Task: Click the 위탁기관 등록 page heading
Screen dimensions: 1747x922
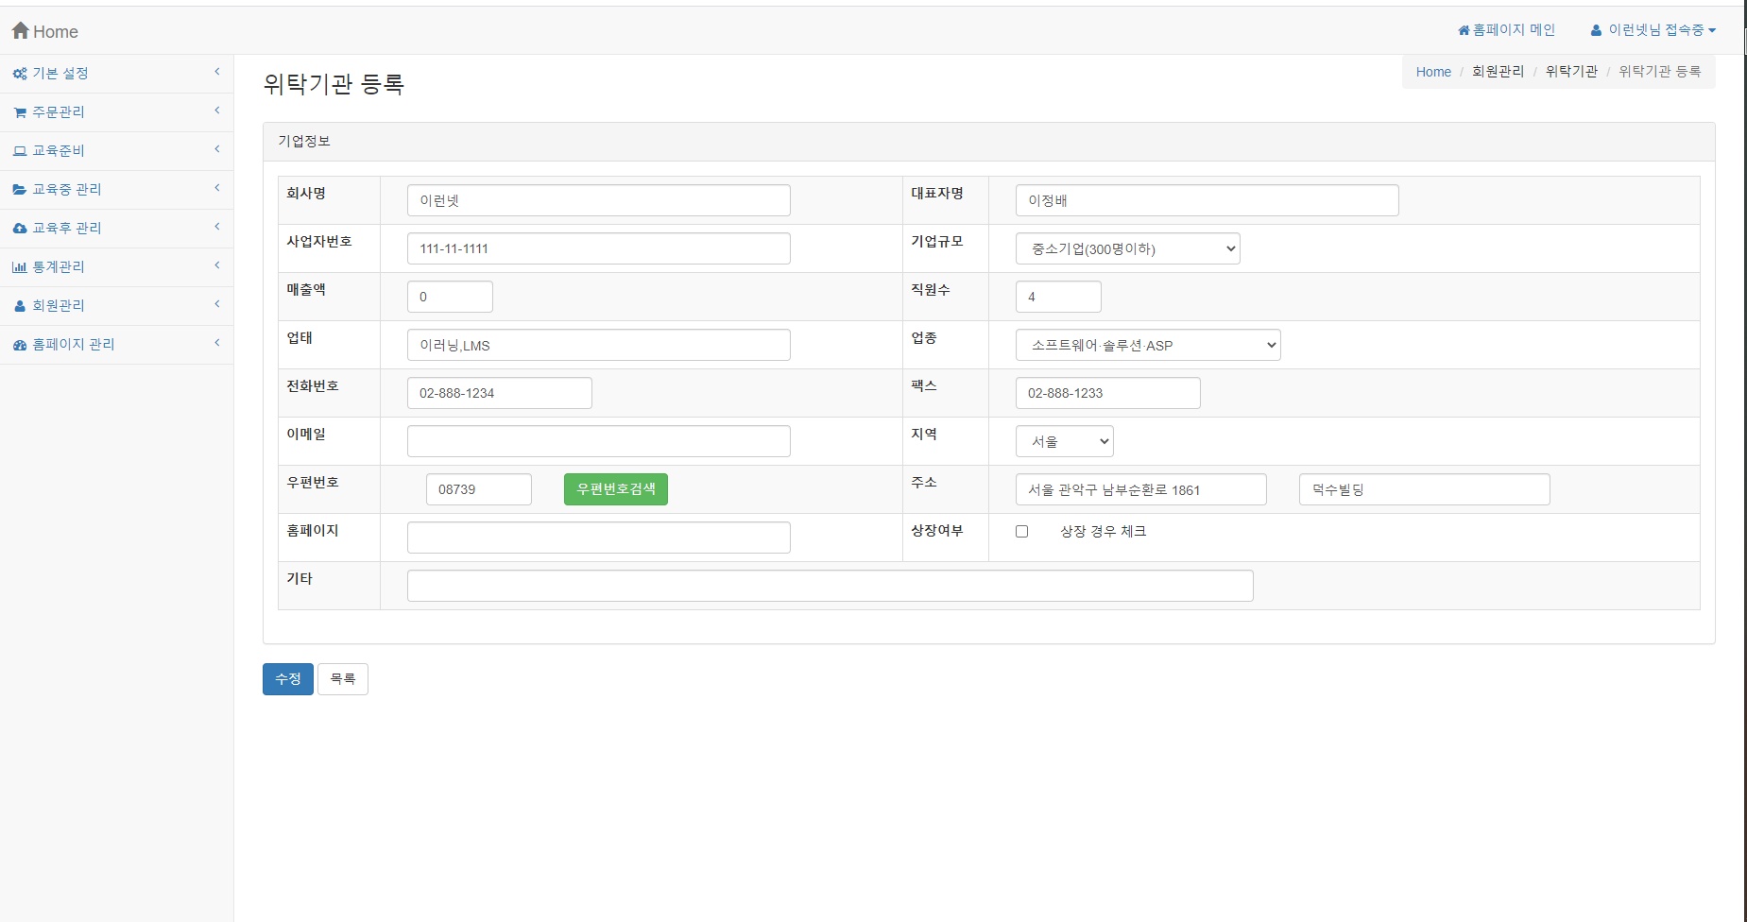Action: pyautogui.click(x=334, y=84)
